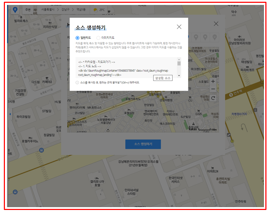Click the 아이러브 강남성형외과의원 clinic icon
The height and width of the screenshot is (217, 271).
click(239, 37)
